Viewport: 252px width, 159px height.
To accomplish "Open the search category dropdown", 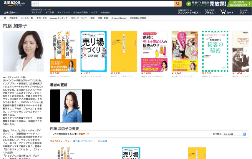I will click(x=35, y=3).
